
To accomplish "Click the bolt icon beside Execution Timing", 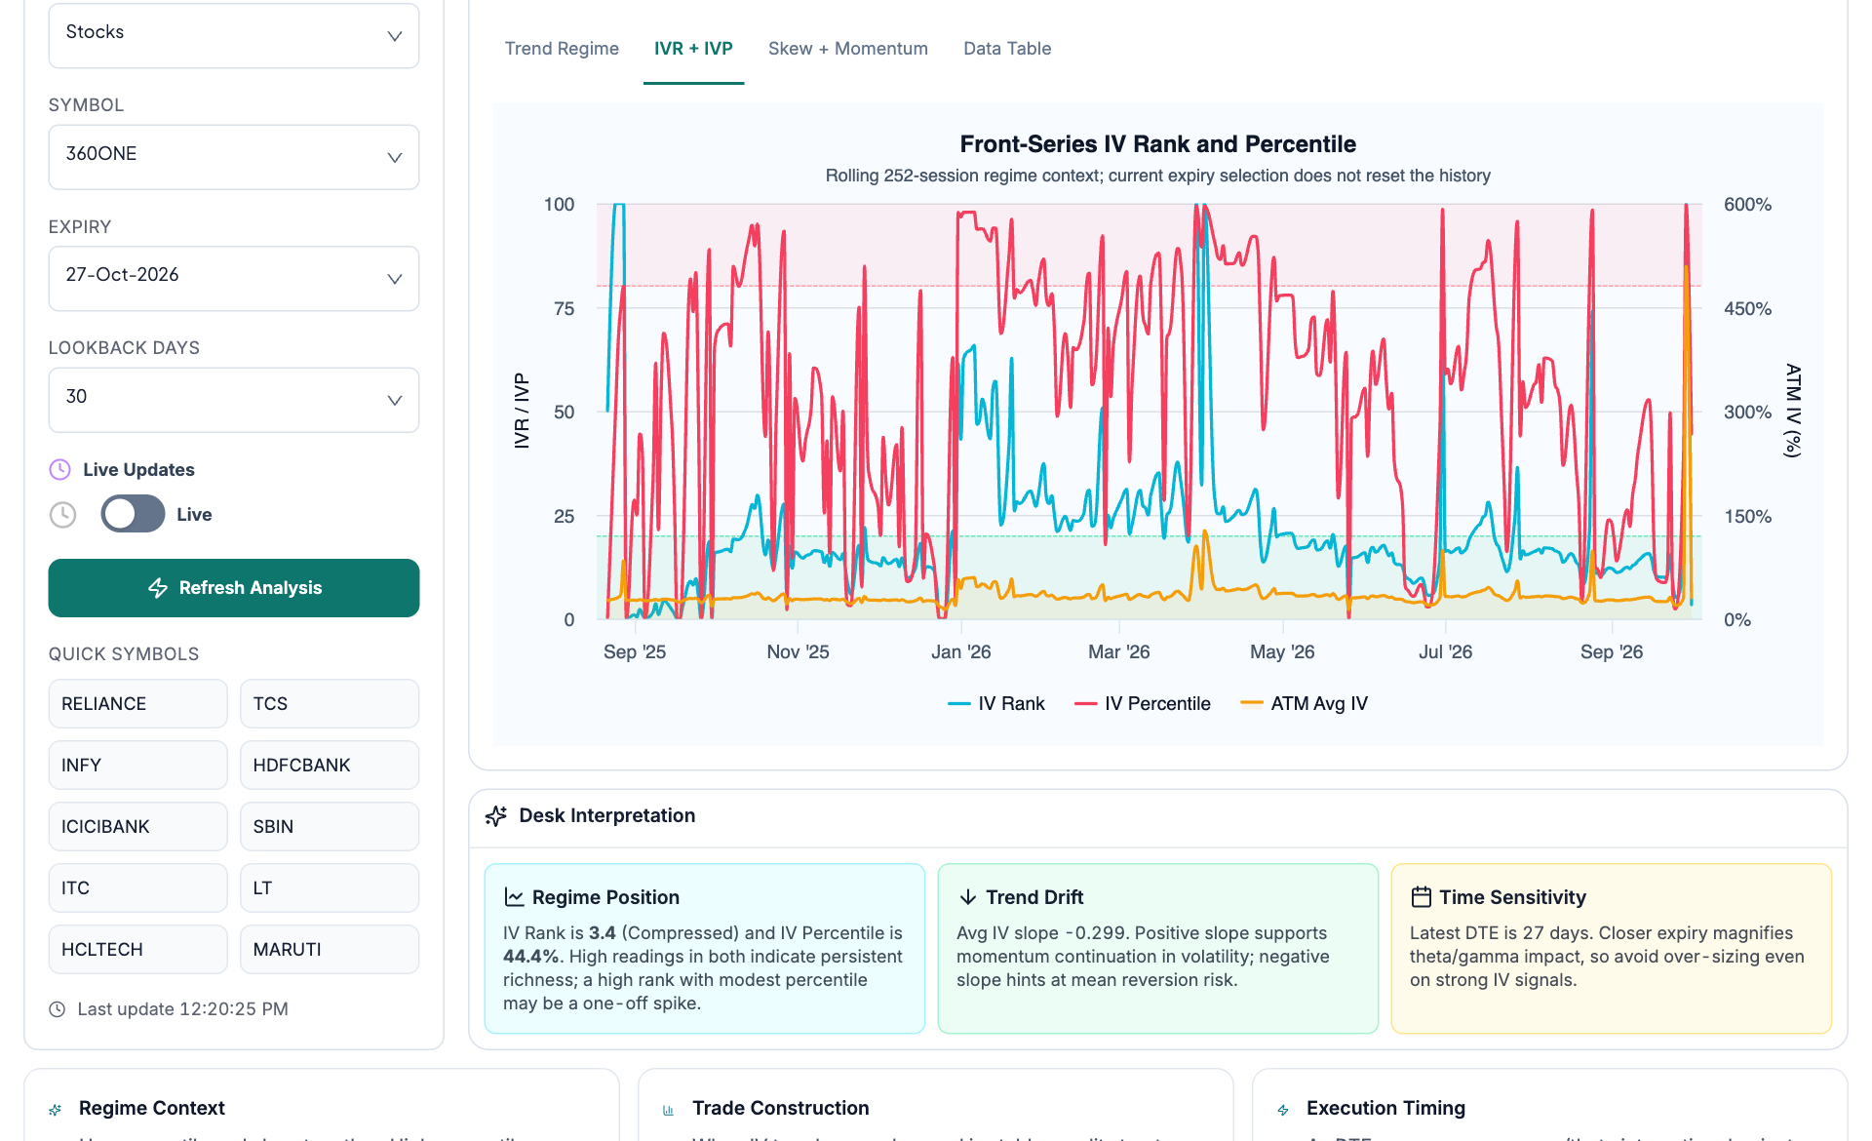I will (x=1283, y=1110).
